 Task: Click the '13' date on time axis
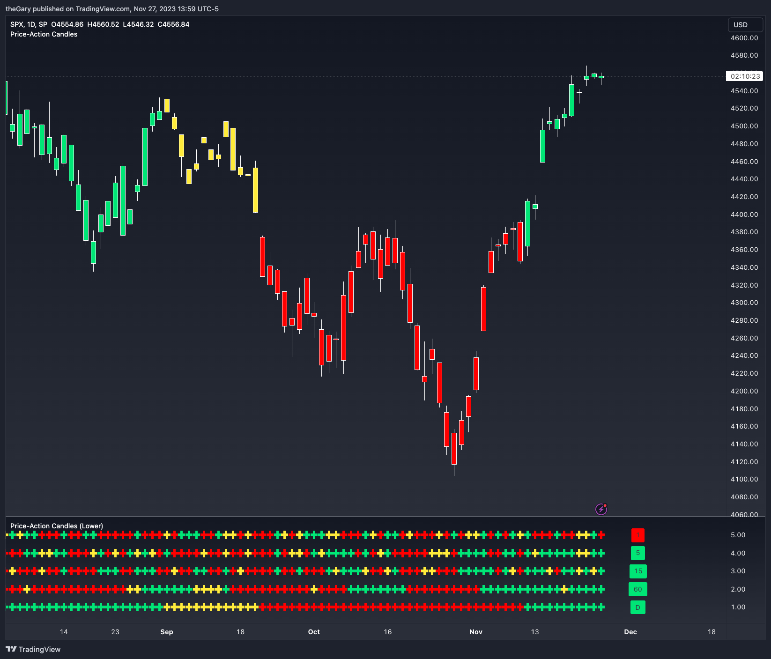point(535,632)
